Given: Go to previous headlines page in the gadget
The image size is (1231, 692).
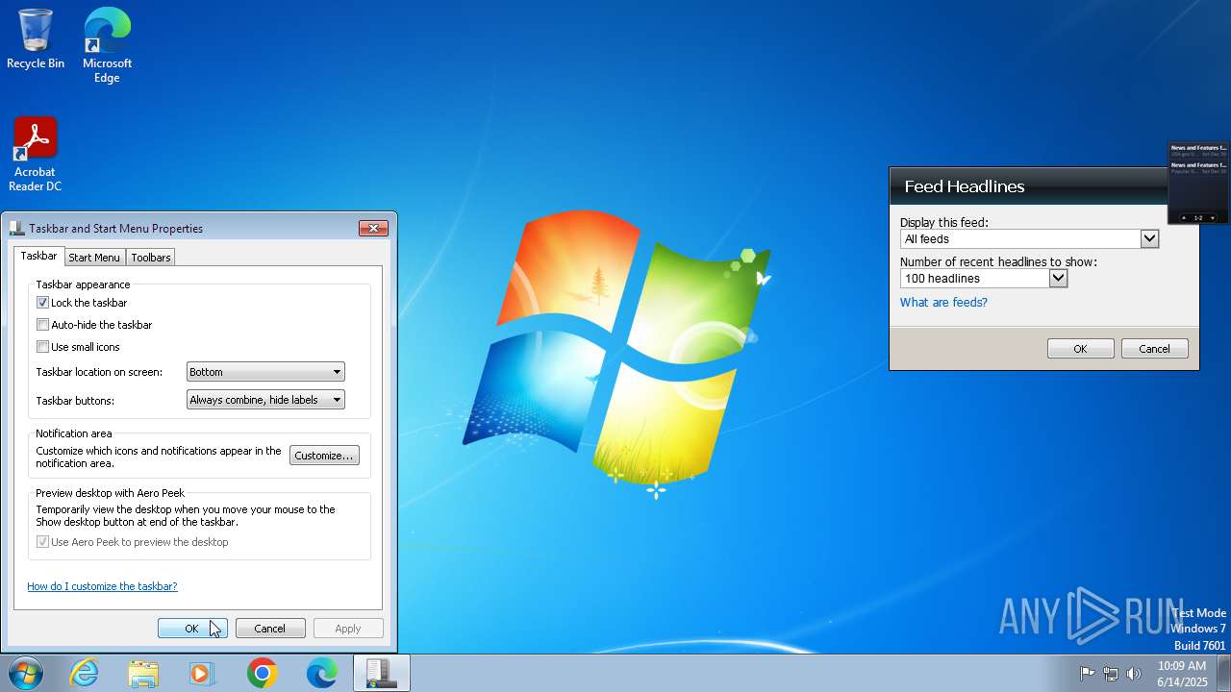Looking at the screenshot, I should coord(1184,218).
